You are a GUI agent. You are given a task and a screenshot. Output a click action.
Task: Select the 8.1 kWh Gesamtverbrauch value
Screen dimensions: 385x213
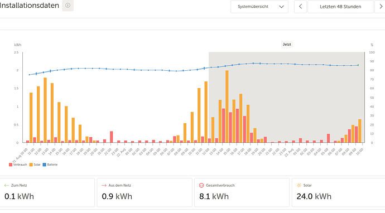coord(214,196)
